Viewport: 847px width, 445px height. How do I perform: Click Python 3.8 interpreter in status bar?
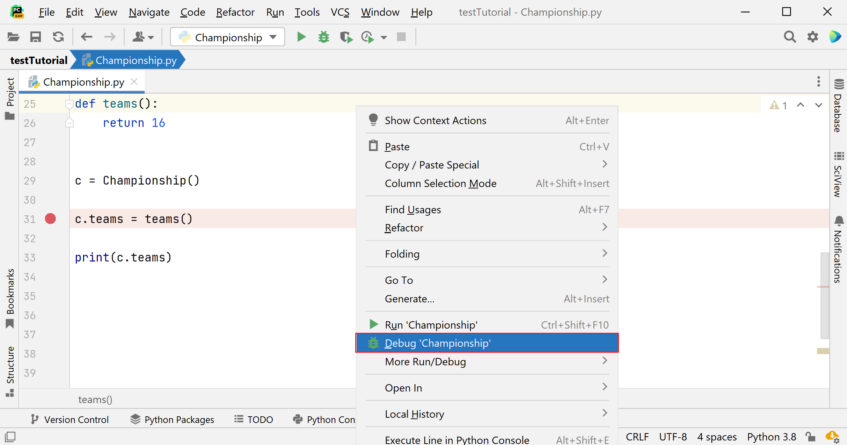pyautogui.click(x=771, y=437)
